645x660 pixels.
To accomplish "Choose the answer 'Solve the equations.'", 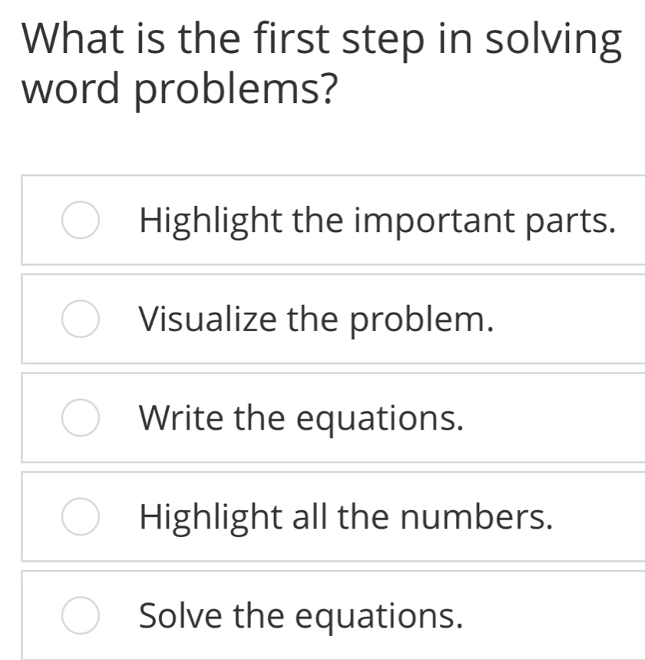I will pos(322,615).
